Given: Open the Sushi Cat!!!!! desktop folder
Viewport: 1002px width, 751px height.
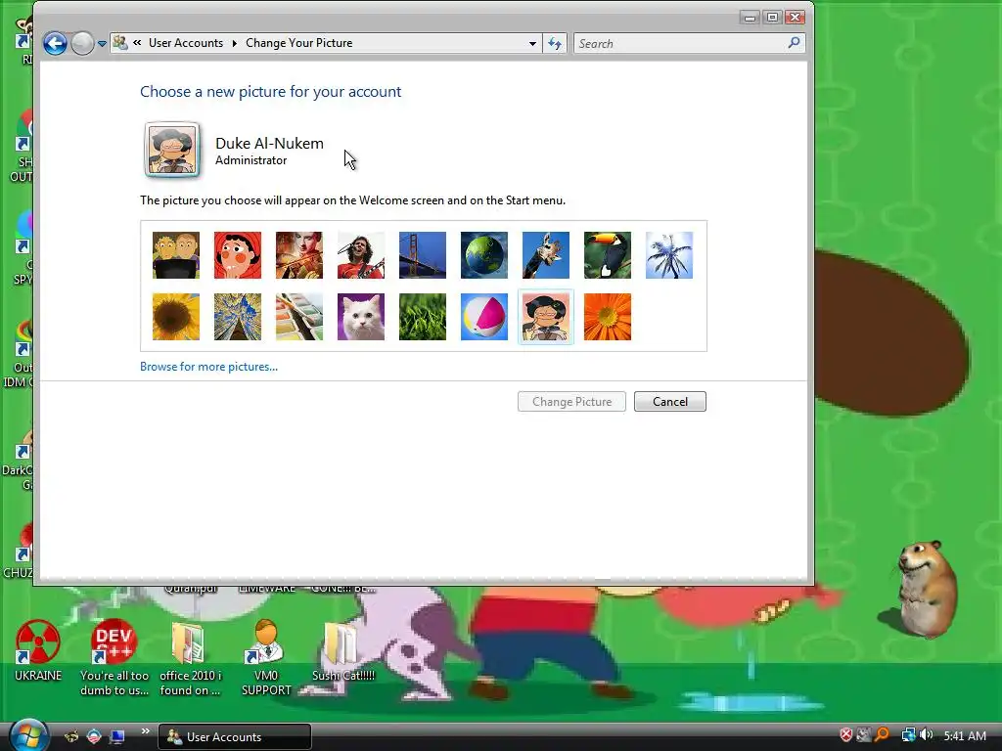Looking at the screenshot, I should [x=343, y=651].
